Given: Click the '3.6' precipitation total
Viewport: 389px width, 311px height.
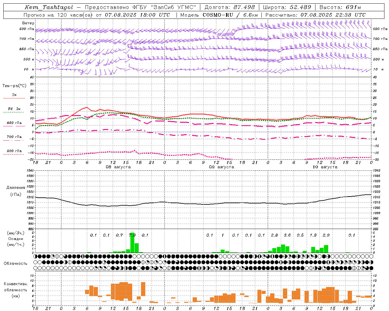Looking at the screenshot, I should click(287, 235).
